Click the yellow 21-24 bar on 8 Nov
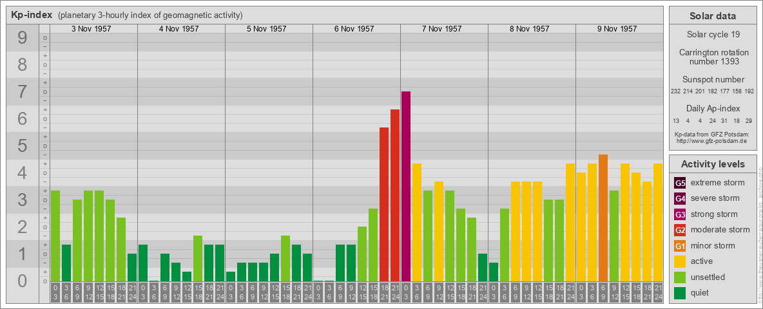The height and width of the screenshot is (309, 763). 570,223
